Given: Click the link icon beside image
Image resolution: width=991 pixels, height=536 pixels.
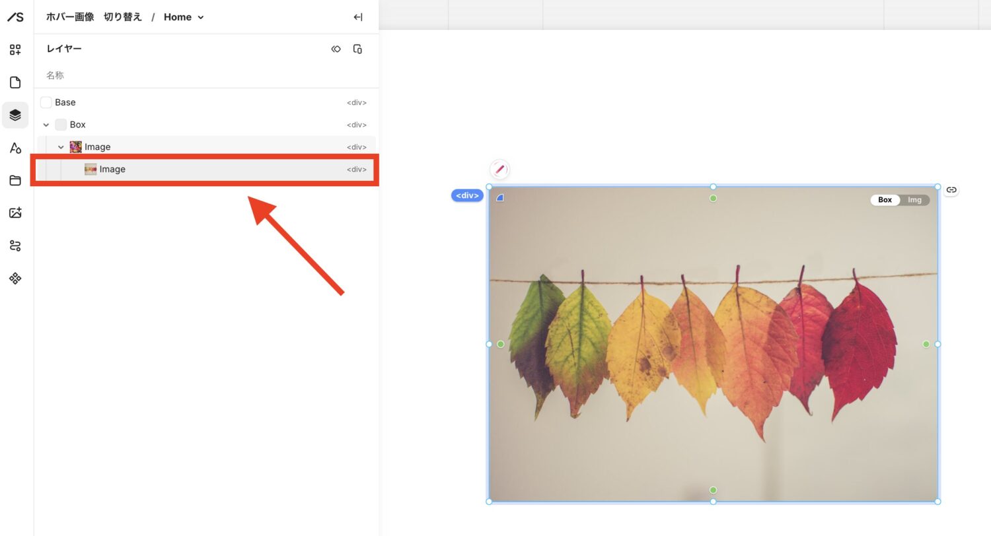Looking at the screenshot, I should 951,190.
